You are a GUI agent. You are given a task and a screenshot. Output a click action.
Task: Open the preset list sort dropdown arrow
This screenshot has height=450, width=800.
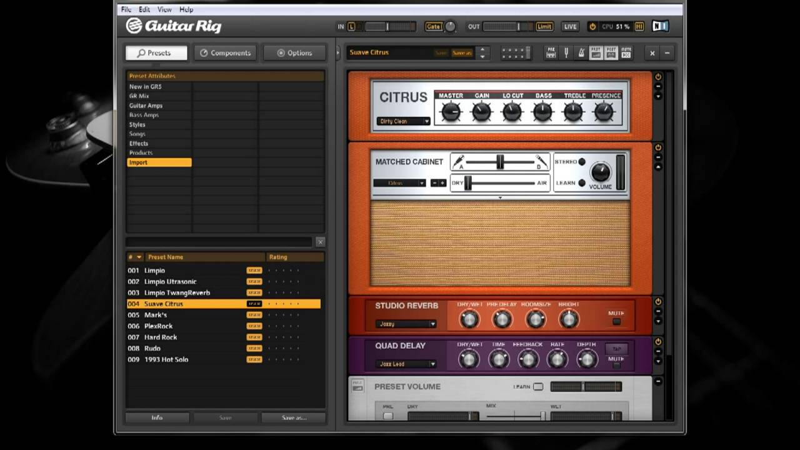coord(139,257)
